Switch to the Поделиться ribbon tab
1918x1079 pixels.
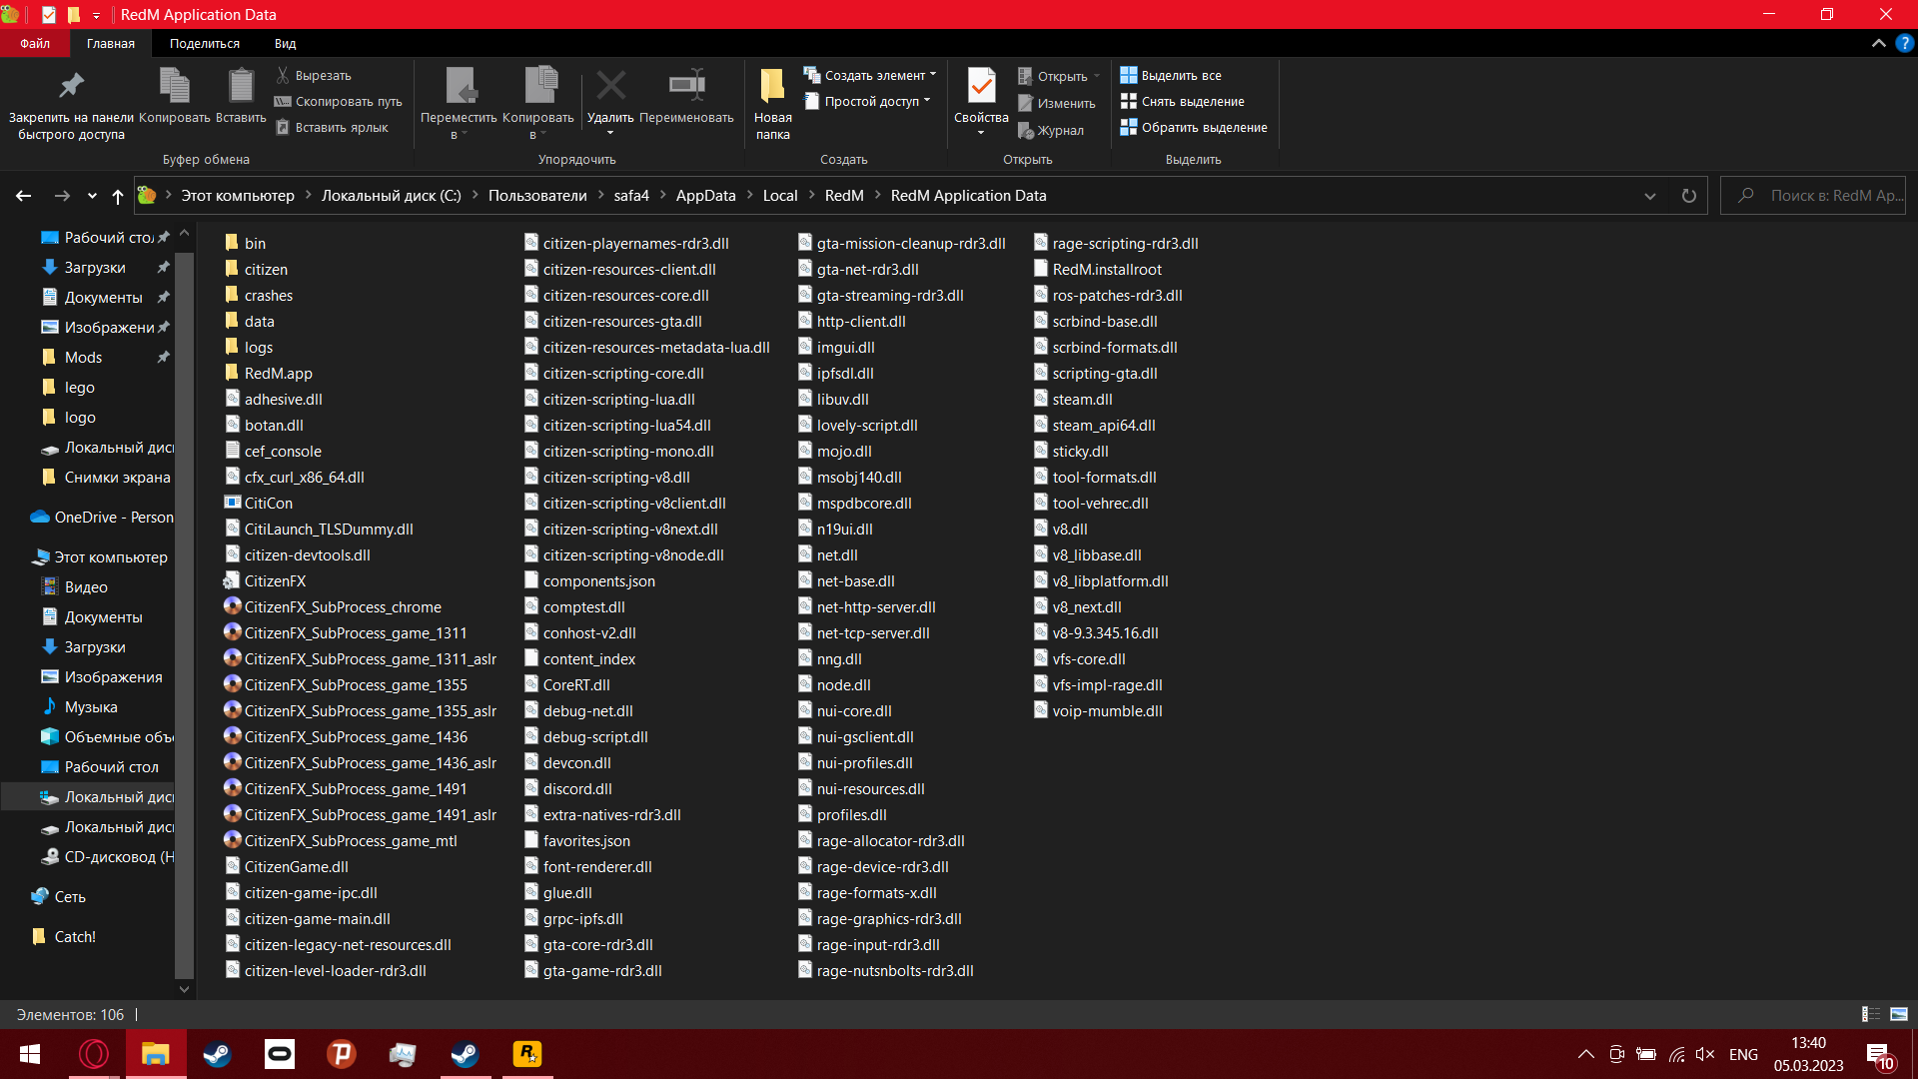tap(205, 43)
